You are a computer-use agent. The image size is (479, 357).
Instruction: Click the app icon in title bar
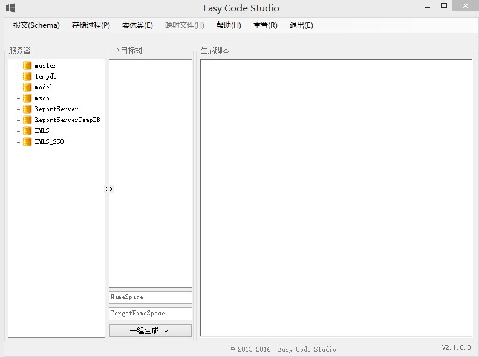coord(10,8)
